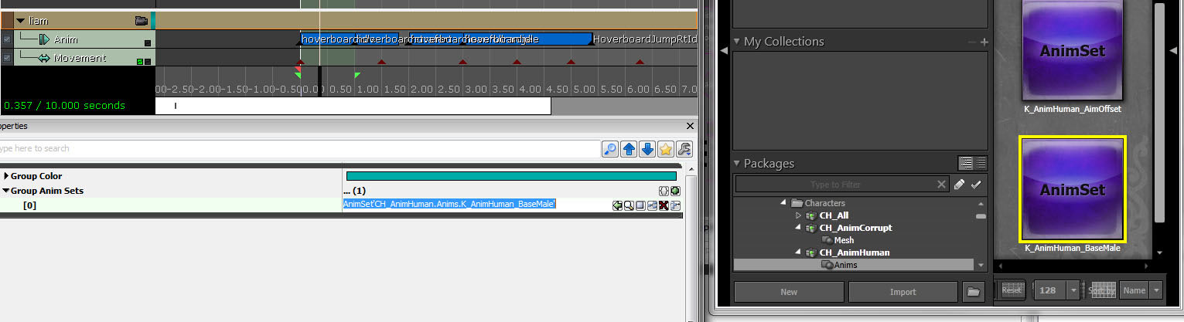Toggle Movement track green curve display box
The image size is (1184, 322).
coord(140,61)
